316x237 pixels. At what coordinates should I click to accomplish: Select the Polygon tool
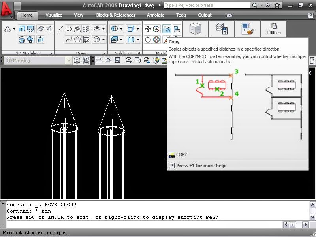[77, 39]
